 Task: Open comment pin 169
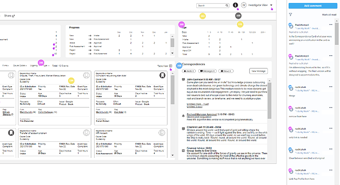pos(238,16)
